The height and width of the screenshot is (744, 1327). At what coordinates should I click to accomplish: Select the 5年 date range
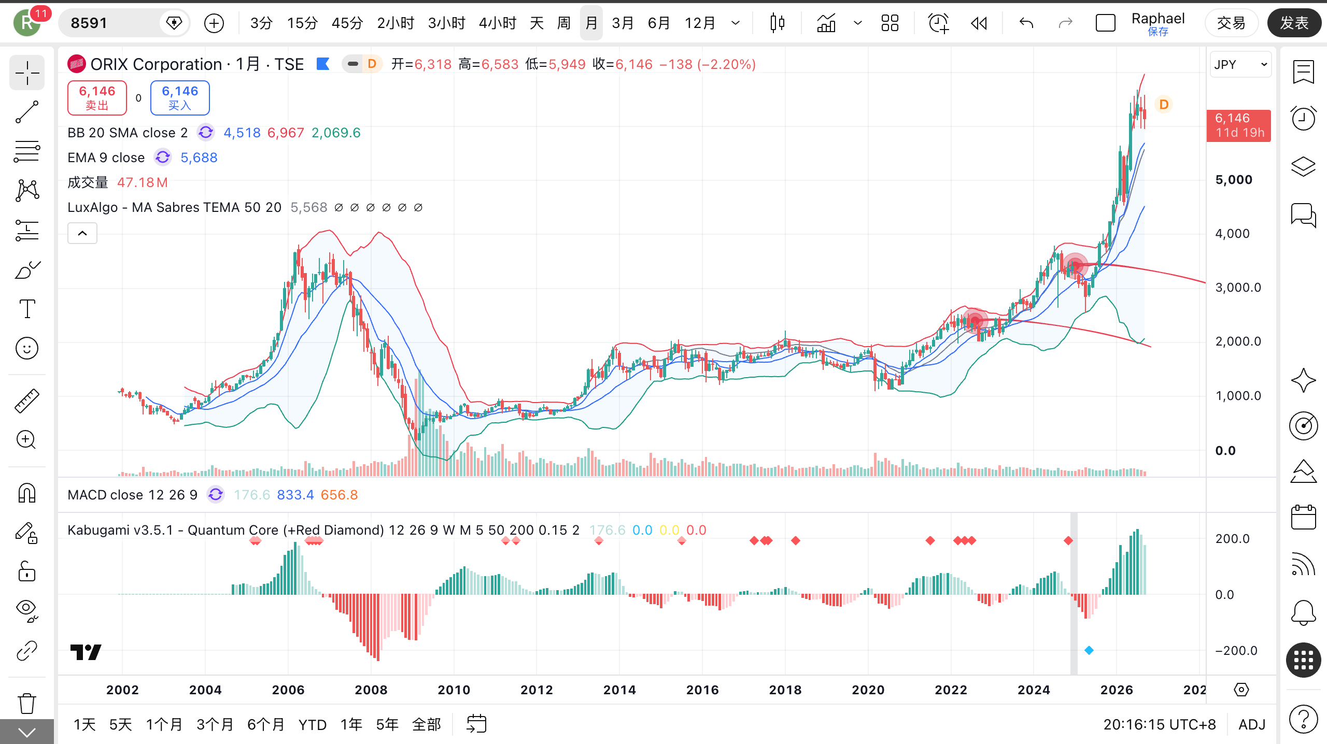(x=387, y=724)
